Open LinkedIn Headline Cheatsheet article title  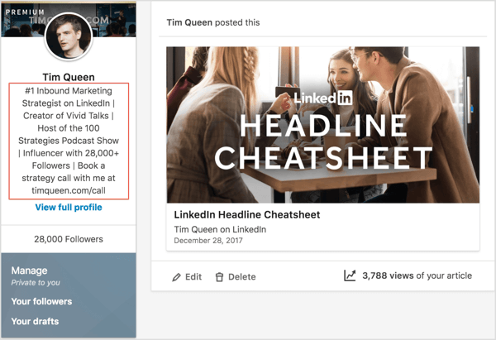(x=247, y=214)
